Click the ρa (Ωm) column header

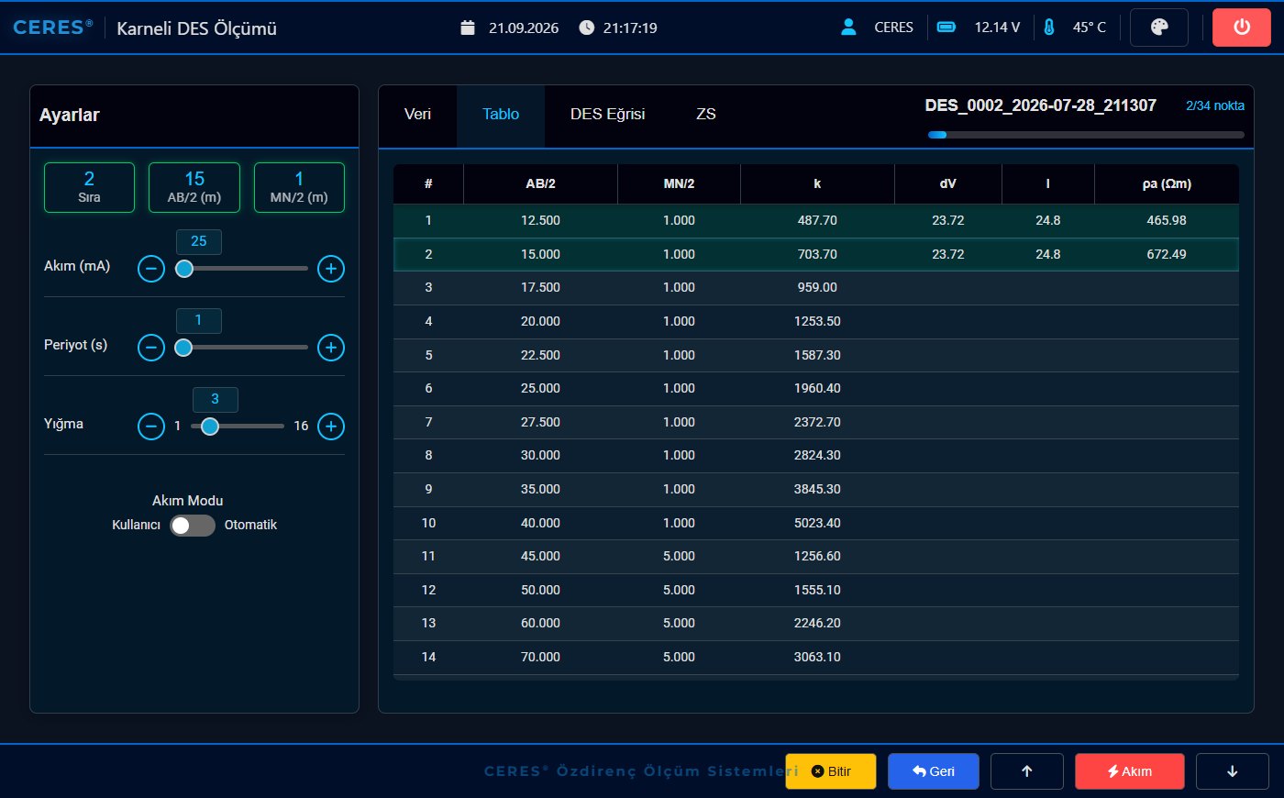[1167, 184]
